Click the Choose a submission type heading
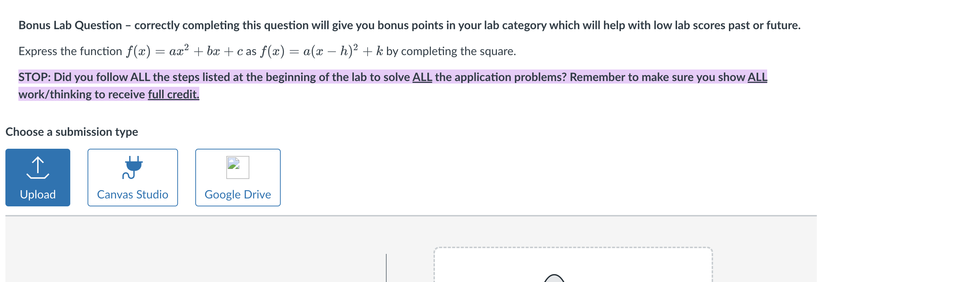The height and width of the screenshot is (282, 970). tap(72, 132)
